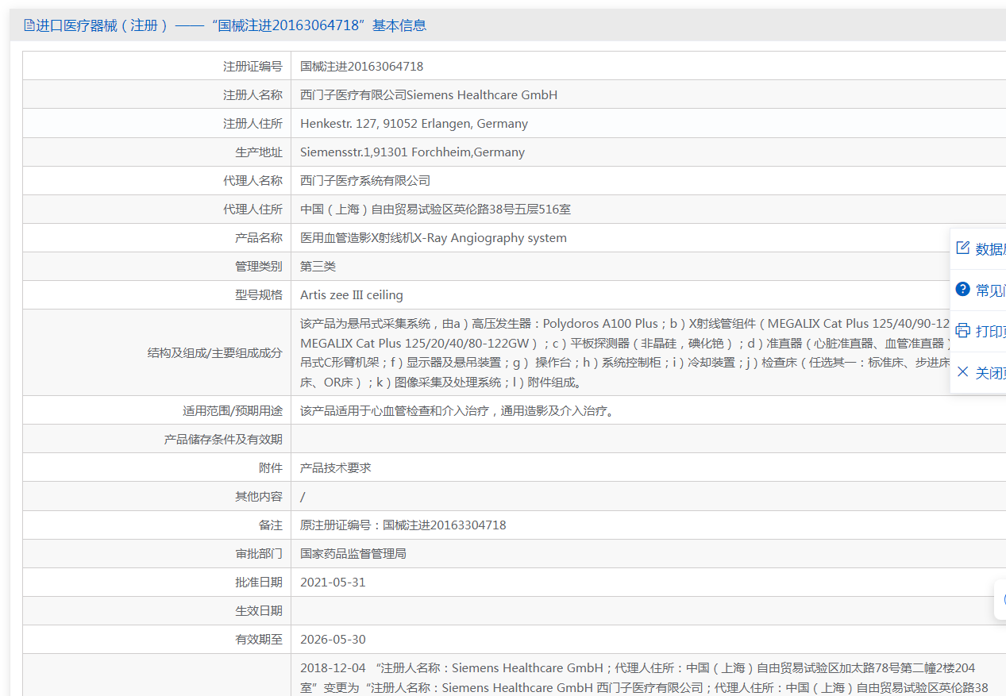Click the 备注 row label
Viewport: 1006px width, 696px height.
[271, 525]
